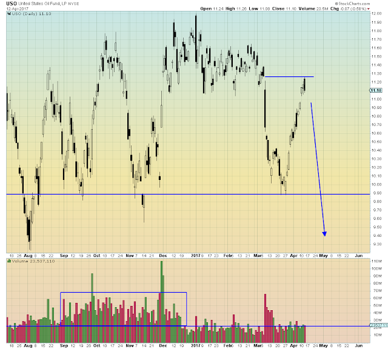Click the tall red March volume bar near 65M
Screen dimensions: 388x349
[266, 318]
